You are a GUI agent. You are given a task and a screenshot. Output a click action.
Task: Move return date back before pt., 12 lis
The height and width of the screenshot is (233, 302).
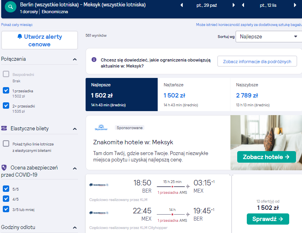tap(243, 5)
